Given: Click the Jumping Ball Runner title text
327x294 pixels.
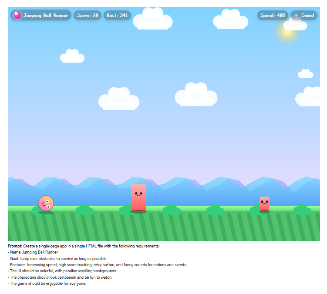Looking at the screenshot, I should [46, 15].
